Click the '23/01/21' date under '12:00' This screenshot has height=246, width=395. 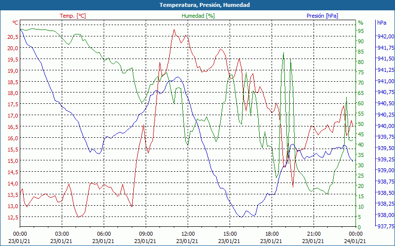pyautogui.click(x=187, y=241)
